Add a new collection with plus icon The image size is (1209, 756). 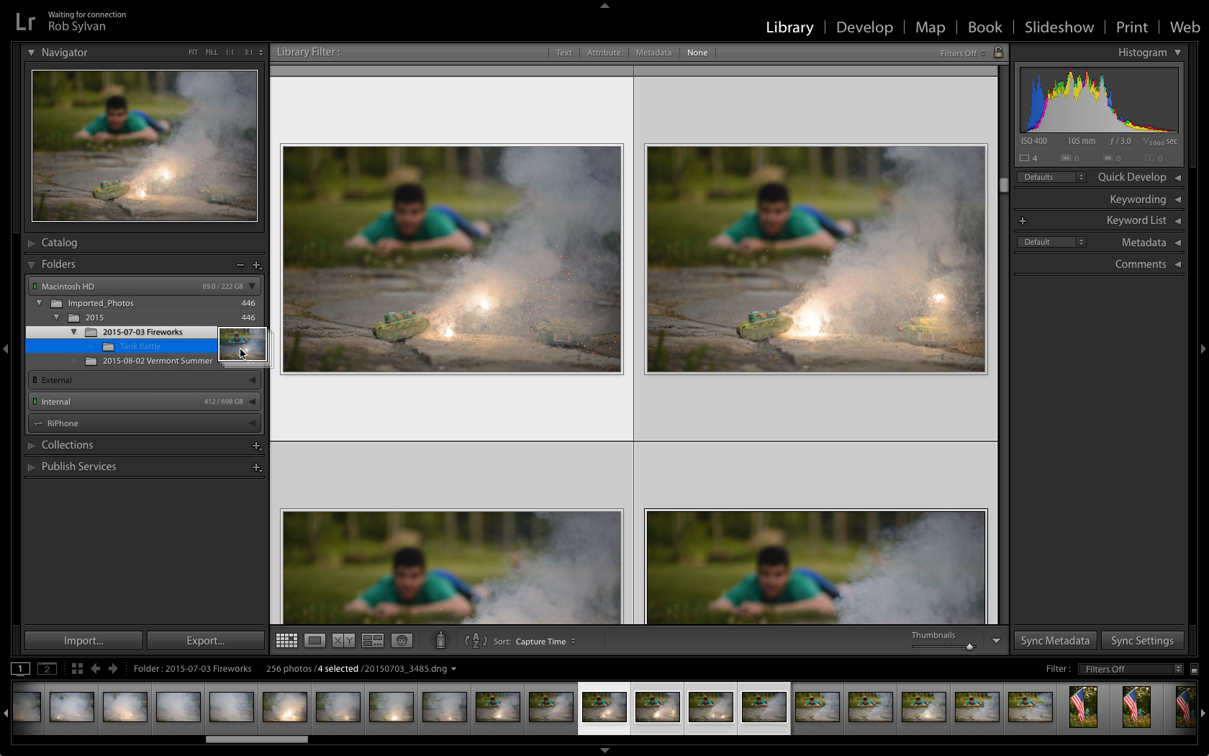pos(257,446)
